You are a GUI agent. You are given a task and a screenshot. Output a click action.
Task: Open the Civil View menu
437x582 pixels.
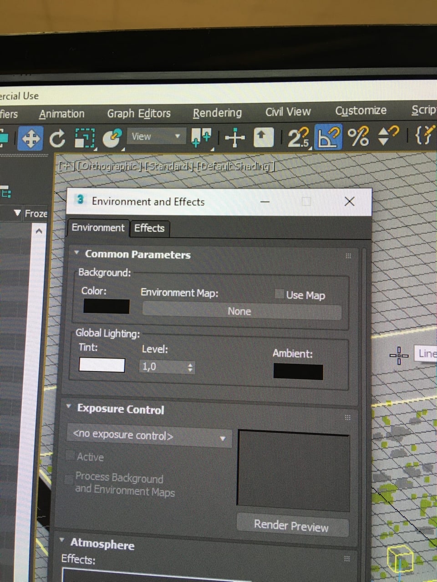[x=288, y=111]
